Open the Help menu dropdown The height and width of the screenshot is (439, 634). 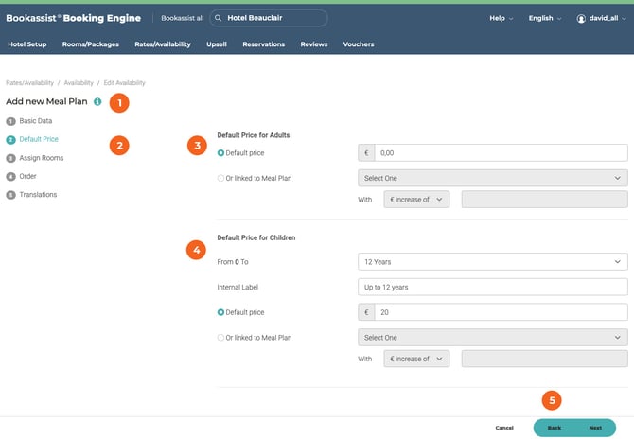[x=501, y=18]
